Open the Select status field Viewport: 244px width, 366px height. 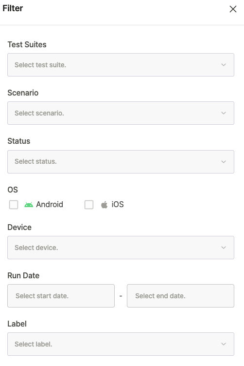(x=121, y=162)
